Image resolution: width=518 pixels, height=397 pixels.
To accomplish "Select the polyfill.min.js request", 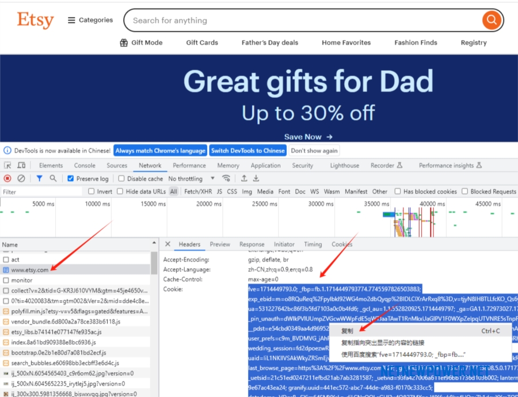I will (75, 311).
